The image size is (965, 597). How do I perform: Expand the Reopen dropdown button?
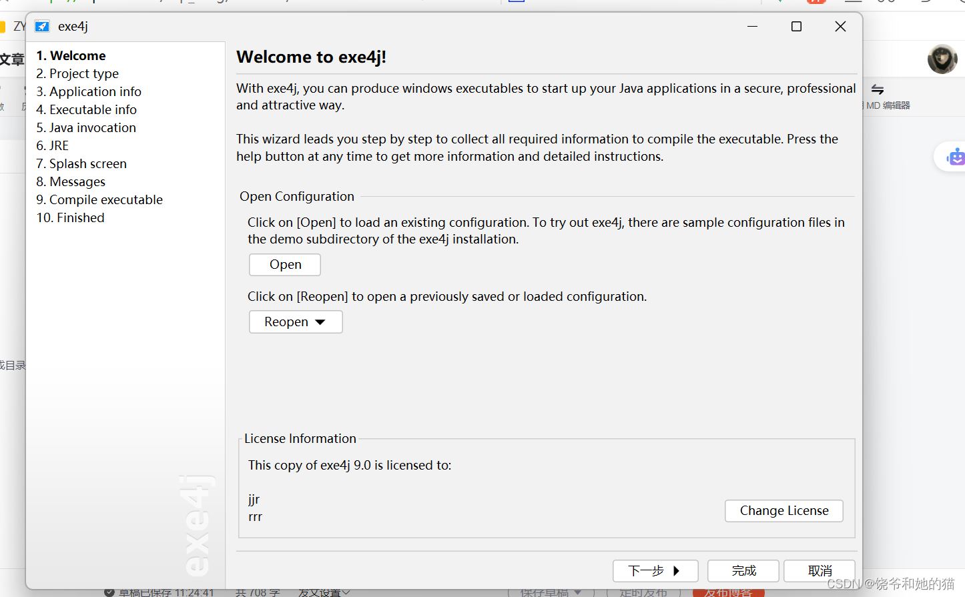(296, 322)
